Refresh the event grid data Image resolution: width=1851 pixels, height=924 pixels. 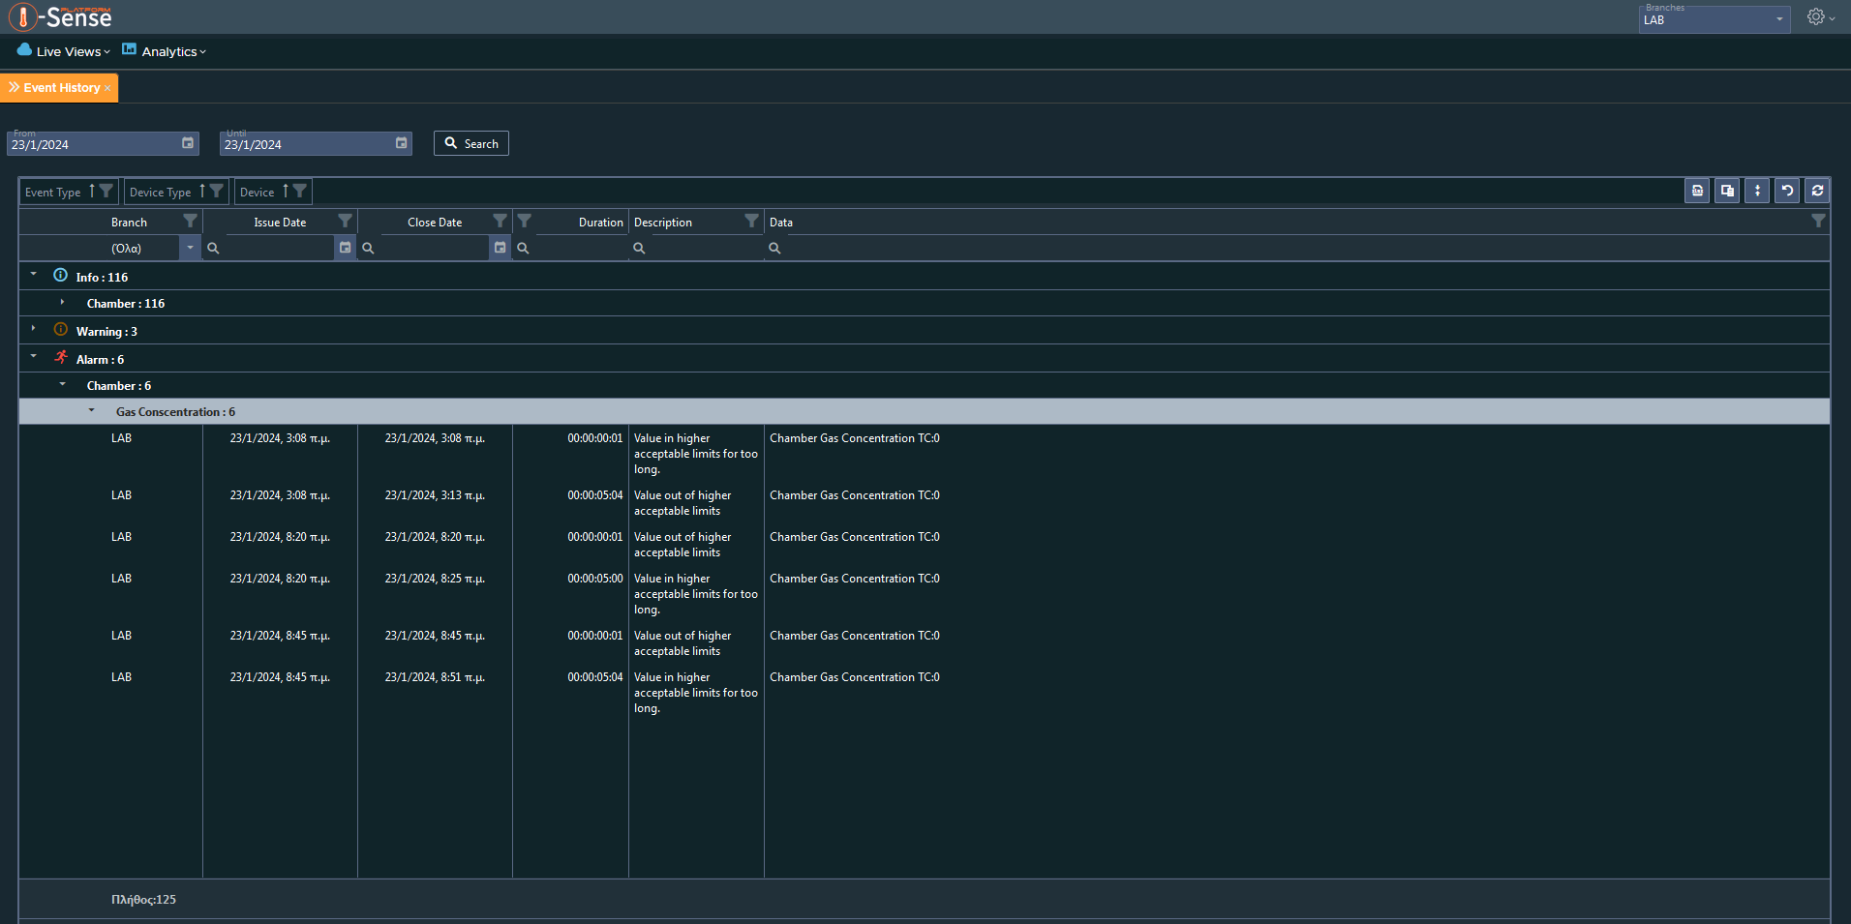1817,191
